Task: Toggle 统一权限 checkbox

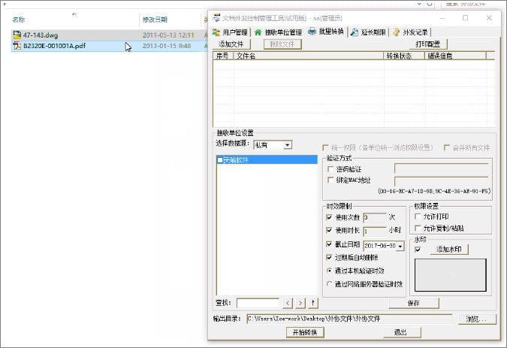Action: coord(325,148)
